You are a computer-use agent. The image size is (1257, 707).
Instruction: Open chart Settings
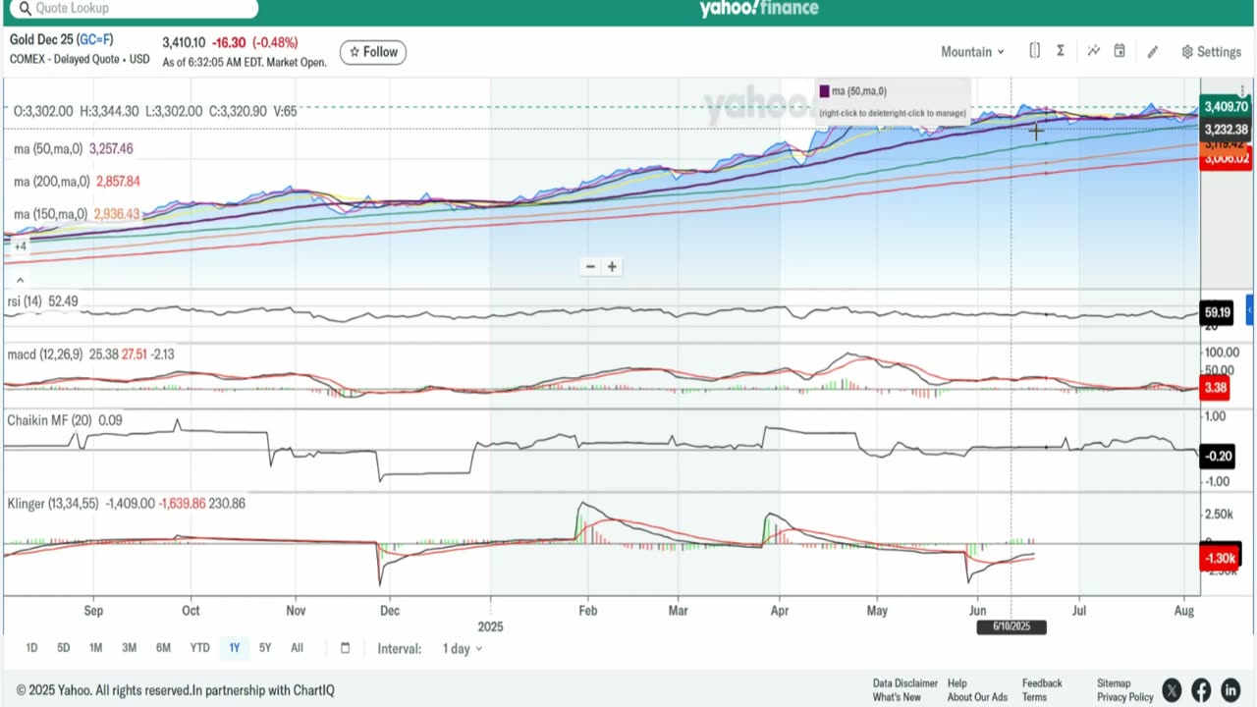(1212, 52)
